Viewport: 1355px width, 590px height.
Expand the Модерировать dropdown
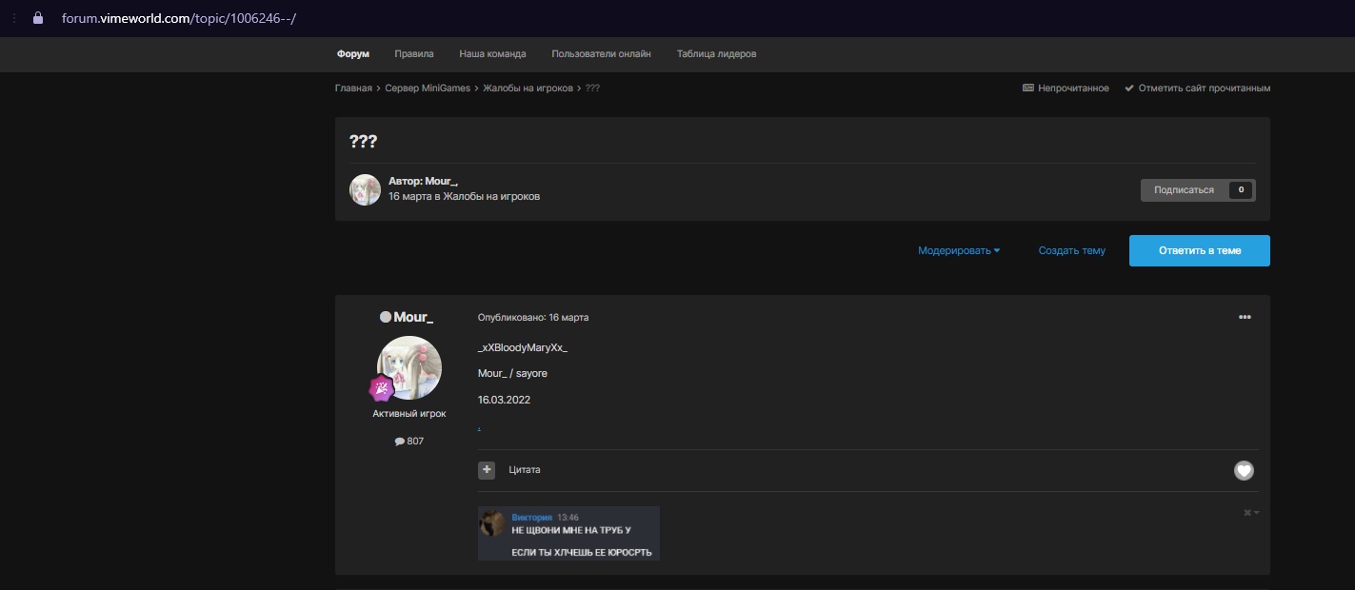pos(958,251)
